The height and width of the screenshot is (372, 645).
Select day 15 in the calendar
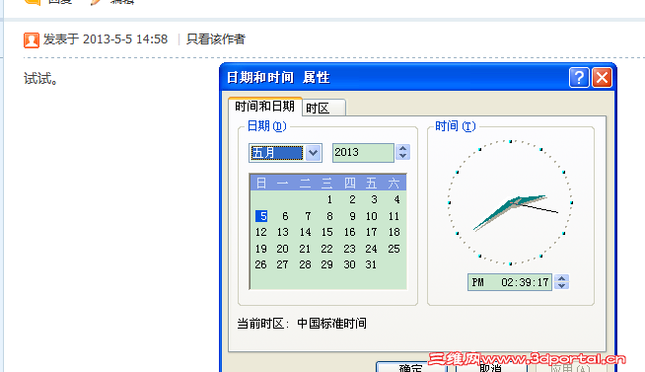point(327,232)
